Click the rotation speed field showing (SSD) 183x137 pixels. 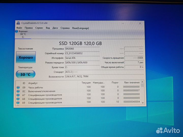pos(134,58)
